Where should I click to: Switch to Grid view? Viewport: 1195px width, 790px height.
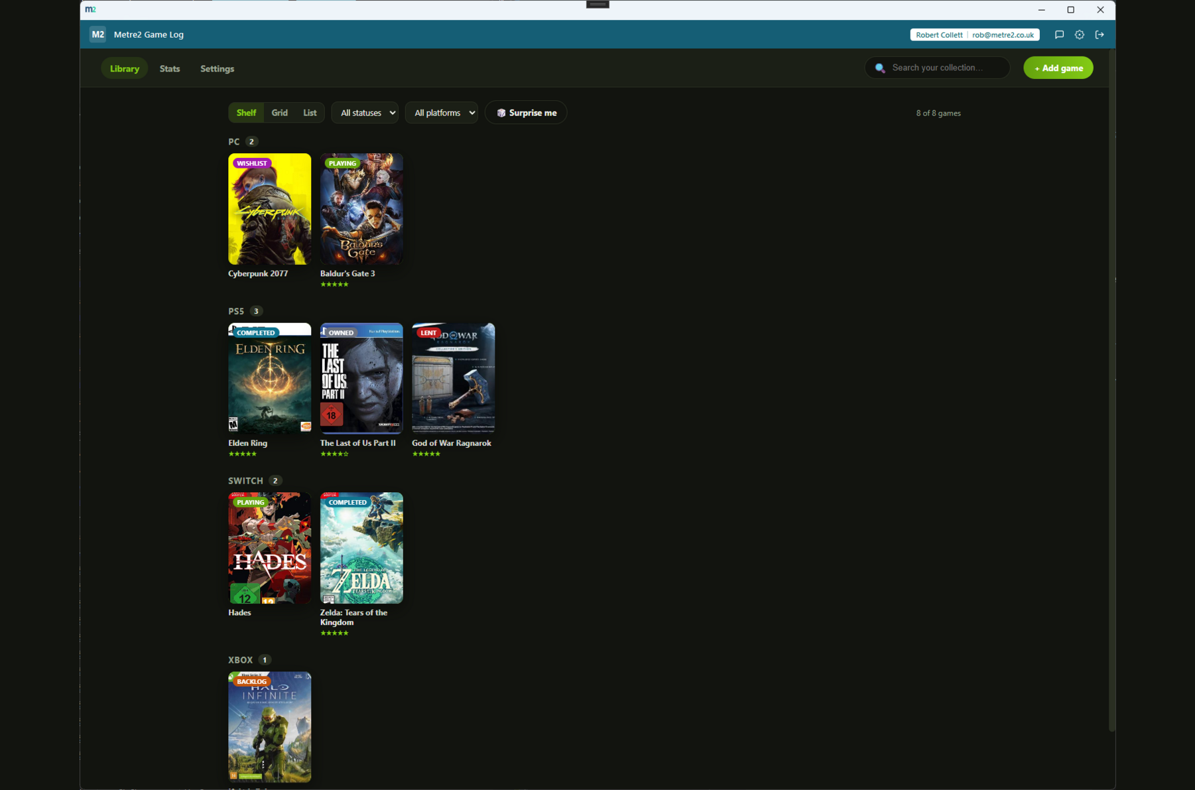point(280,113)
